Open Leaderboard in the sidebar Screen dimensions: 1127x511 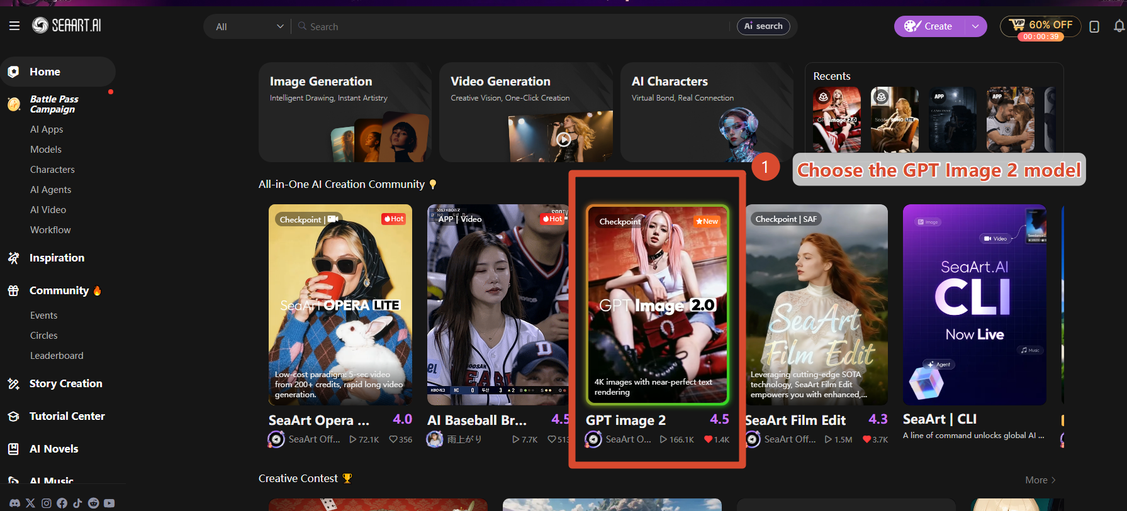pyautogui.click(x=57, y=356)
